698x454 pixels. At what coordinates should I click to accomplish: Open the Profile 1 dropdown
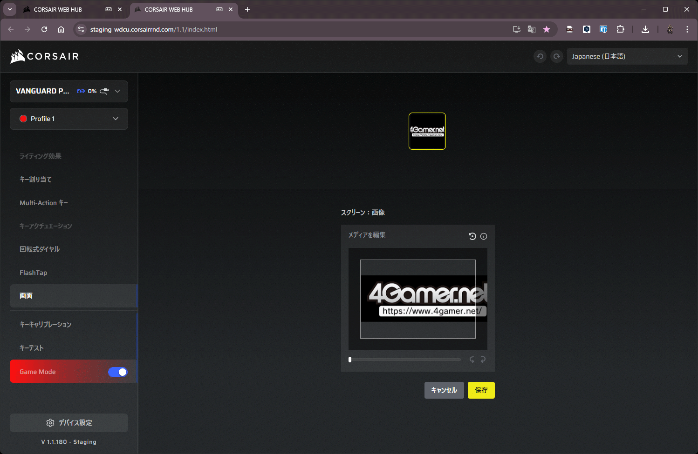pyautogui.click(x=69, y=119)
